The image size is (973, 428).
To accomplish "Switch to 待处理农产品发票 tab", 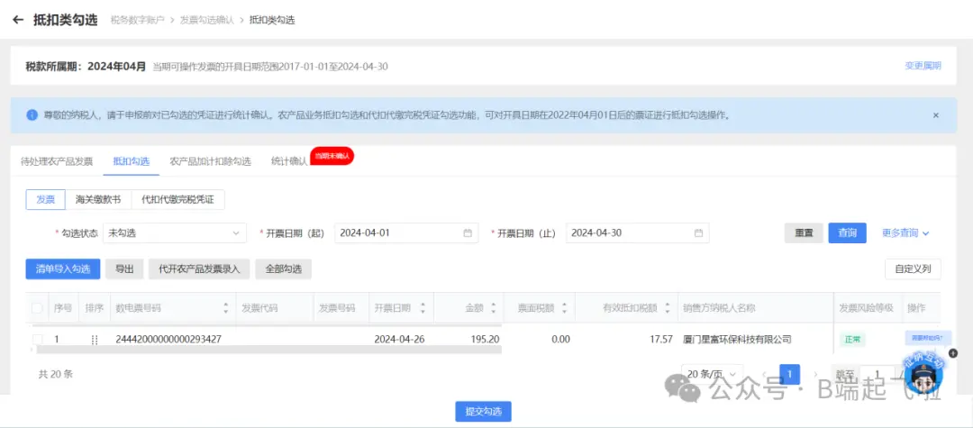I will coord(57,161).
